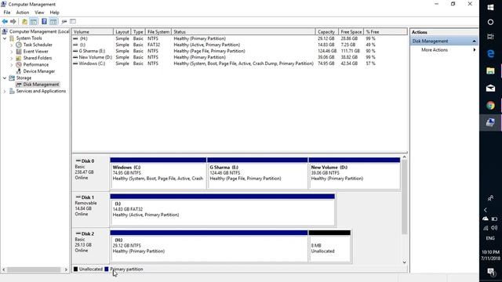The height and width of the screenshot is (282, 502).
Task: Open the View menu
Action: (39, 13)
